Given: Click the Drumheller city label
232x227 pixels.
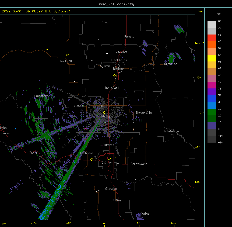Looking at the screenshot, I should [x=172, y=131].
